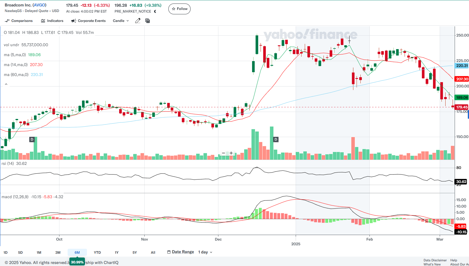Open the Date Range picker
The image size is (469, 266).
pyautogui.click(x=181, y=252)
